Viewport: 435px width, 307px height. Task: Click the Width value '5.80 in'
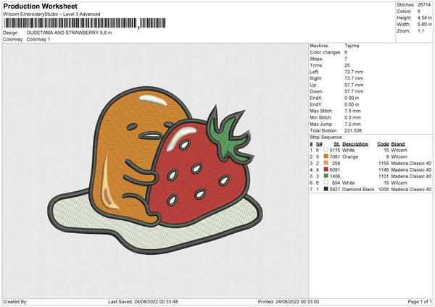(x=424, y=25)
